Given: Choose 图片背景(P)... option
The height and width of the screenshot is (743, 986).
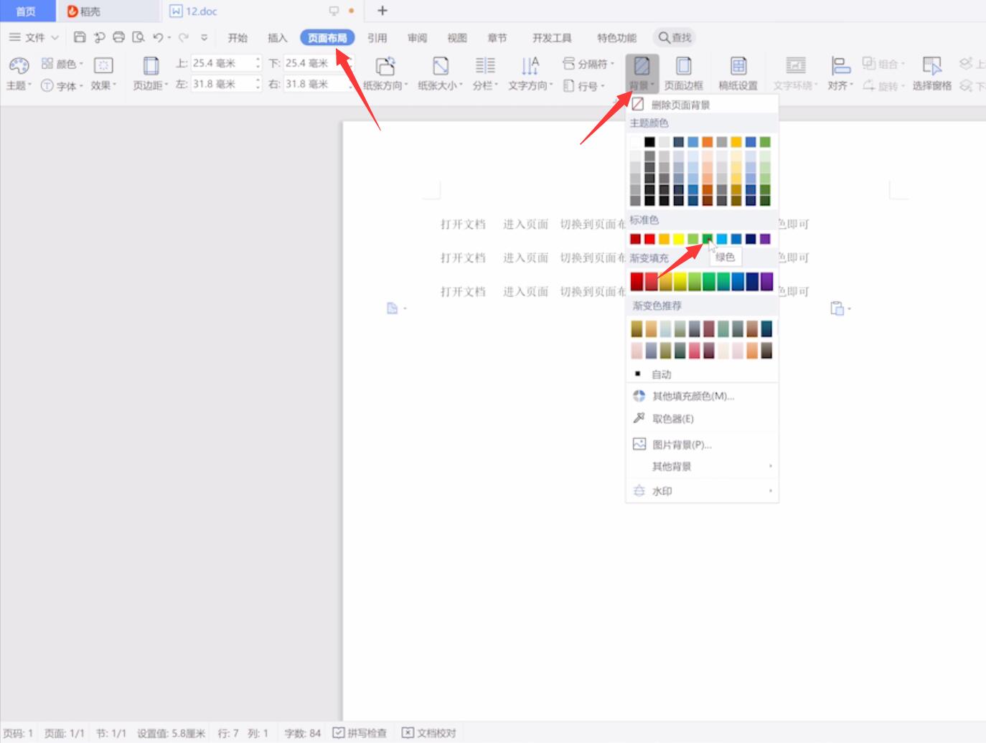Looking at the screenshot, I should 702,445.
